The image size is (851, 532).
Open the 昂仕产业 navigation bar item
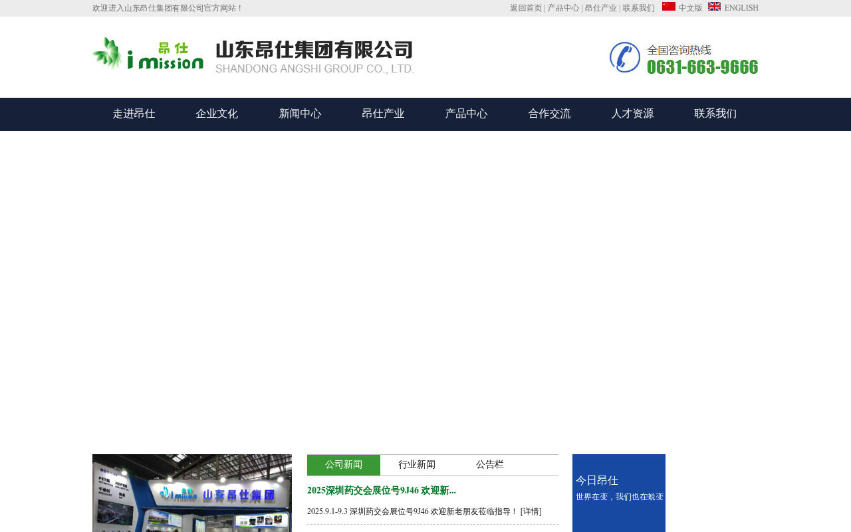click(x=383, y=114)
